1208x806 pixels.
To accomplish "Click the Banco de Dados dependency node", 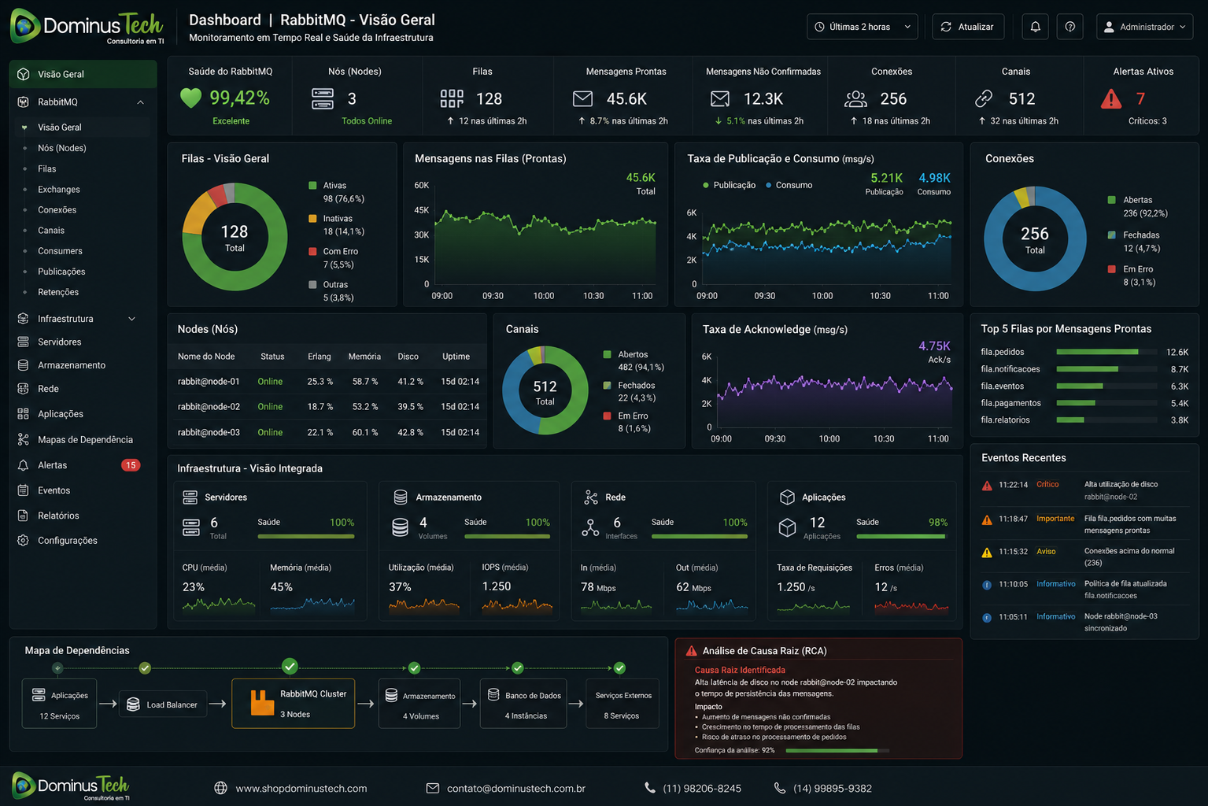I will (x=523, y=704).
